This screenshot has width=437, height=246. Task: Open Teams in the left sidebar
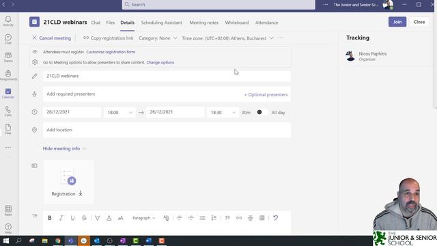tap(8, 57)
